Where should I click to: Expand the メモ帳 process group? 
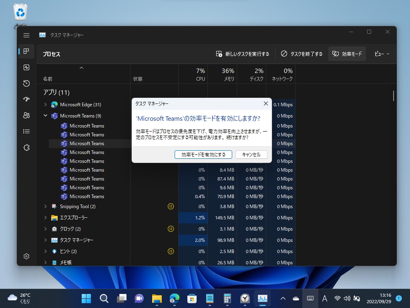(46, 262)
